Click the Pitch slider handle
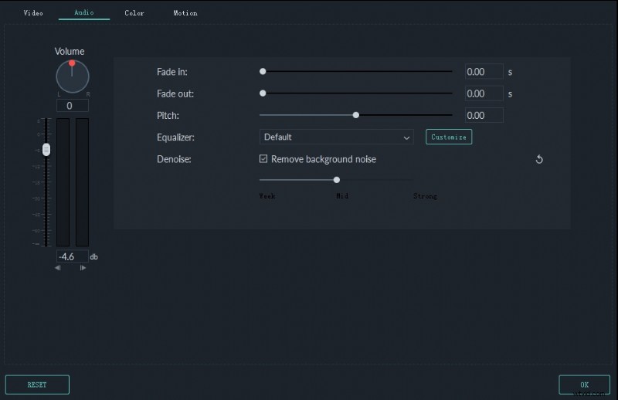 (356, 115)
